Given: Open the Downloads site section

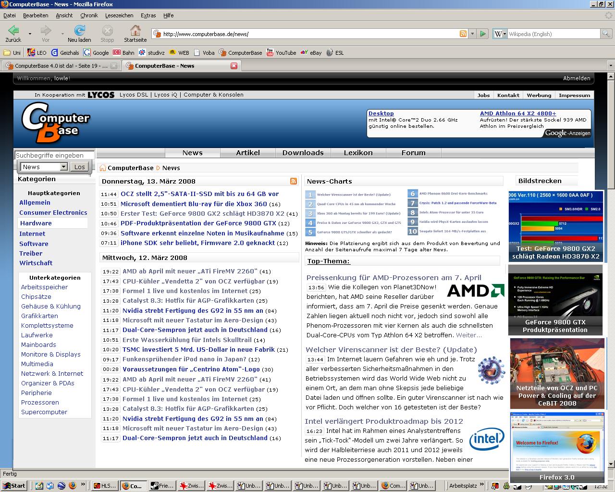Looking at the screenshot, I should click(303, 153).
